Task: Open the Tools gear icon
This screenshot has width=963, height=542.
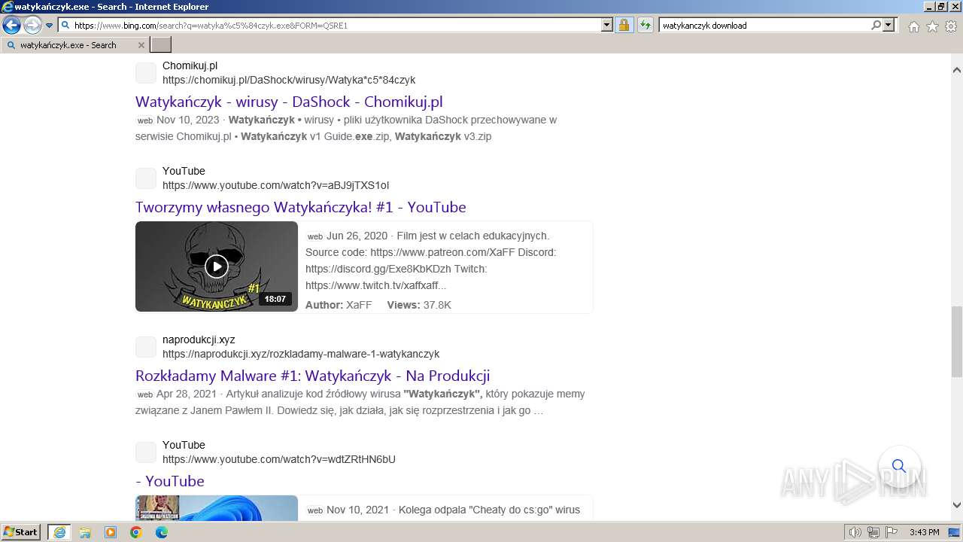Action: [951, 26]
